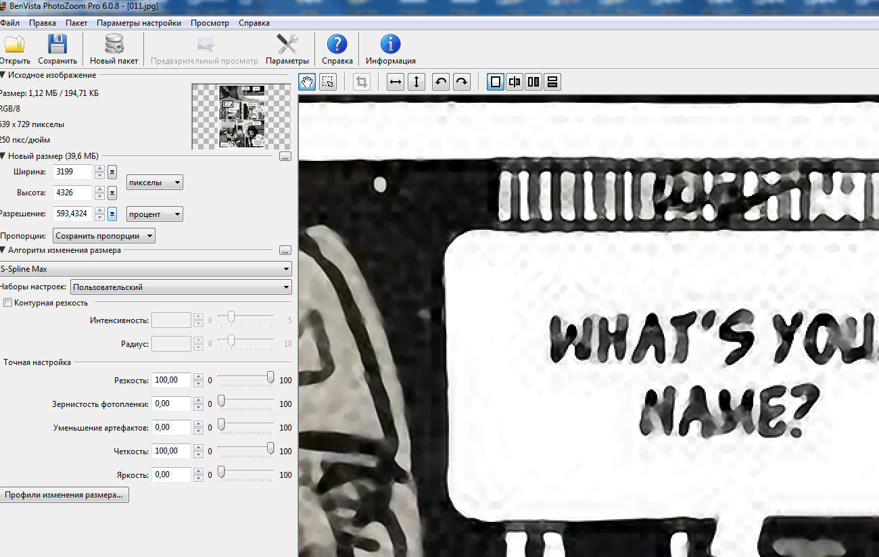Image resolution: width=879 pixels, height=557 pixels.
Task: Click the Open (Открыть) folder icon
Action: pos(14,45)
